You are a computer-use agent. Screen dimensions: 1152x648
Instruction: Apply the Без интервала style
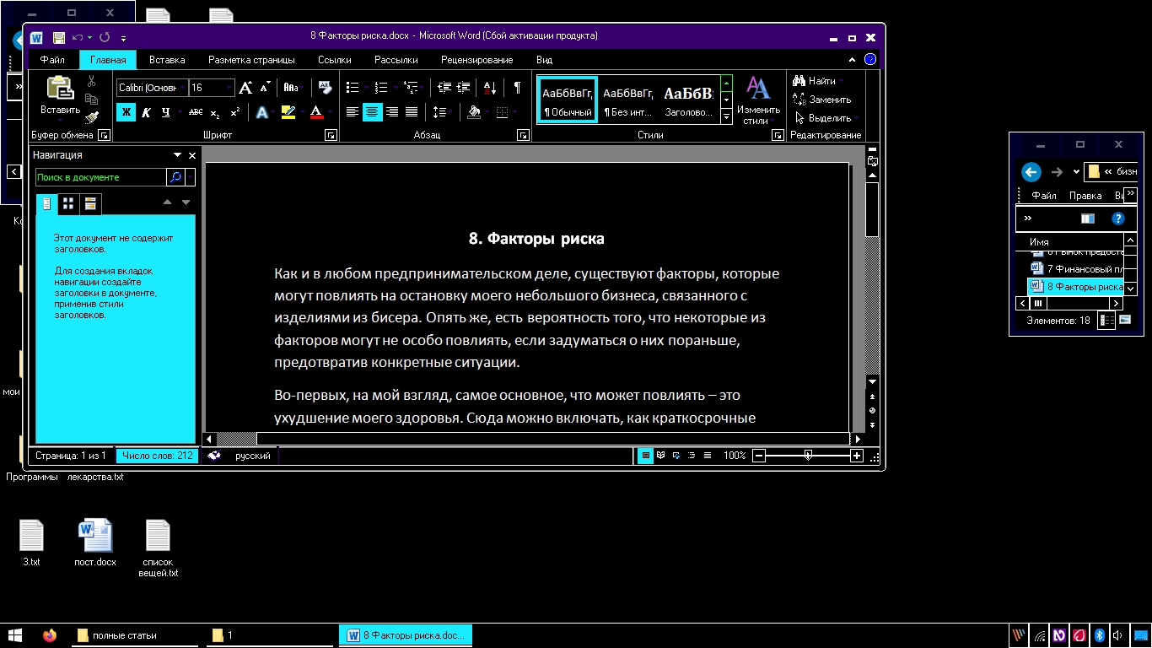point(628,100)
